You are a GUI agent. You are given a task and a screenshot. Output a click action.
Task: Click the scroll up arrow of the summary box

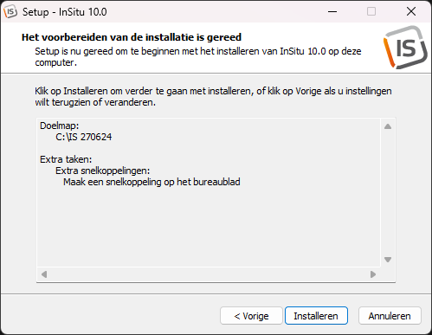(x=388, y=126)
